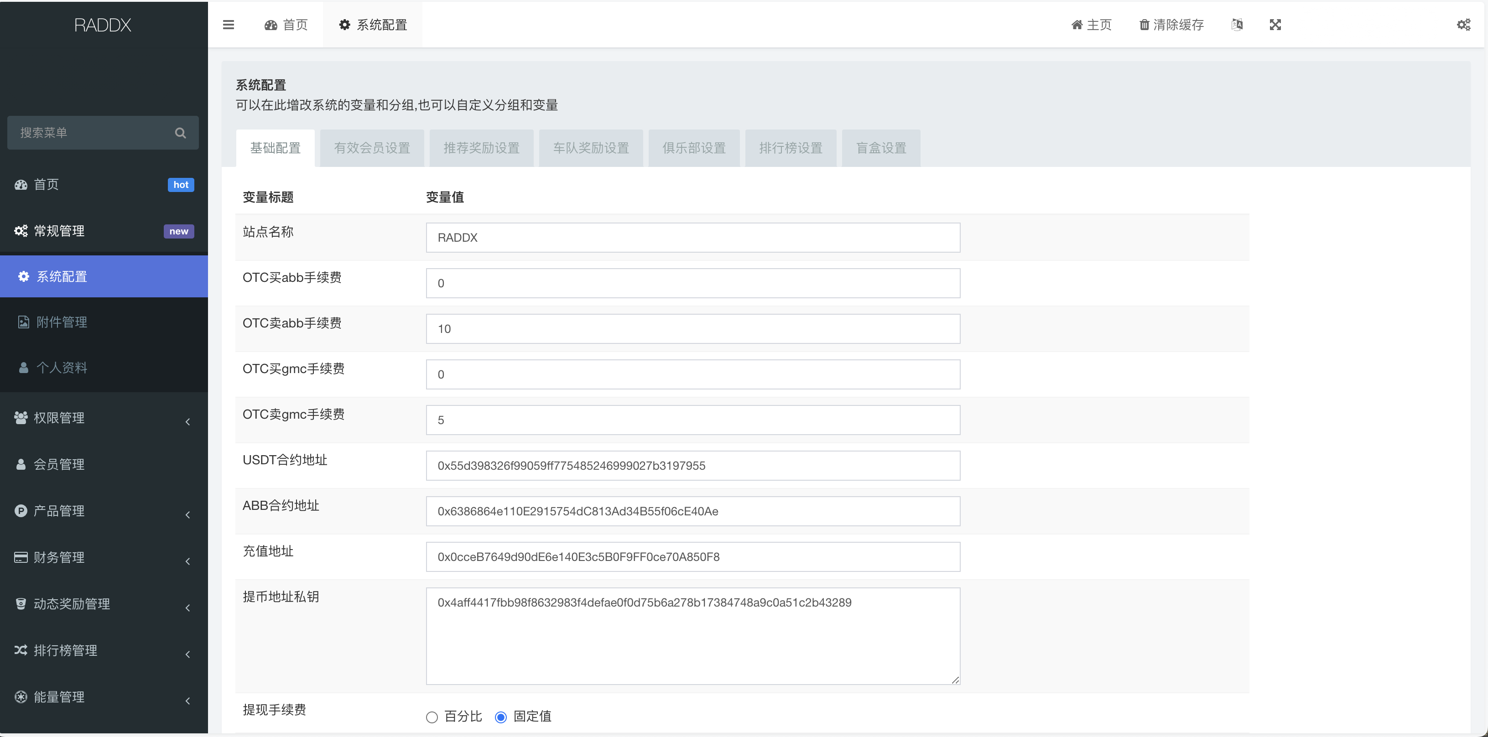The image size is (1488, 737).
Task: Clear cache using the trash icon
Action: point(1145,25)
